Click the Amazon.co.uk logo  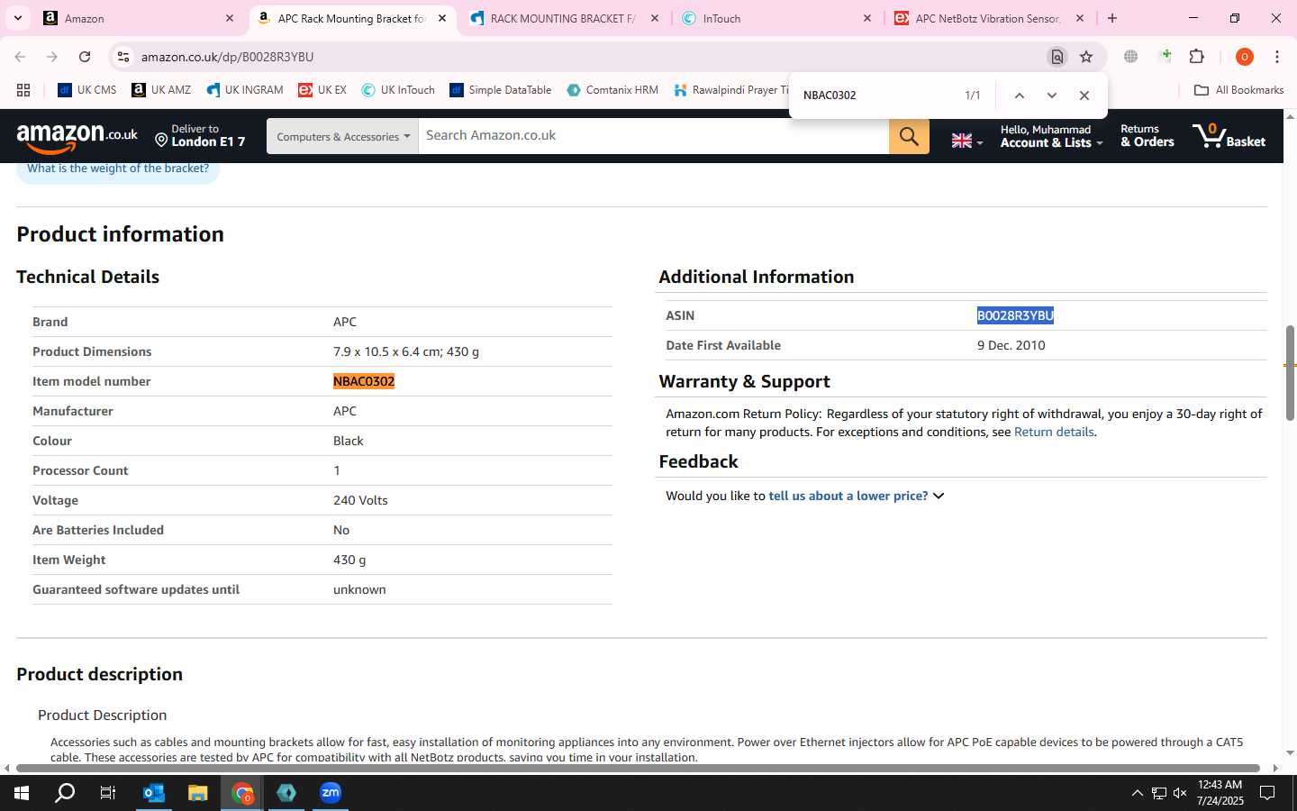pyautogui.click(x=77, y=137)
